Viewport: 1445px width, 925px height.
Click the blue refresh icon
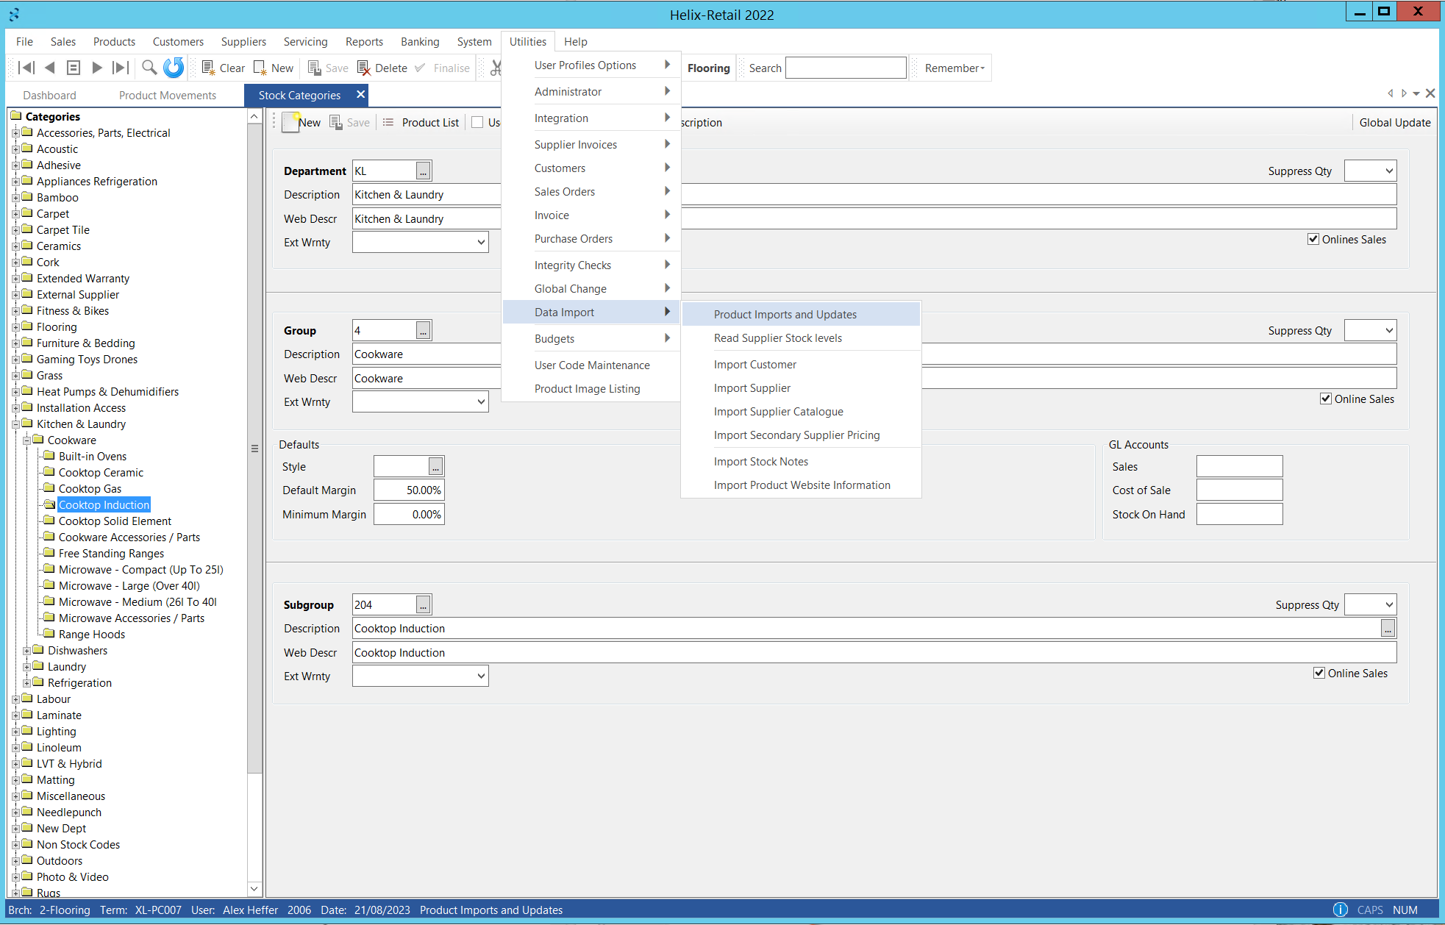pos(174,68)
